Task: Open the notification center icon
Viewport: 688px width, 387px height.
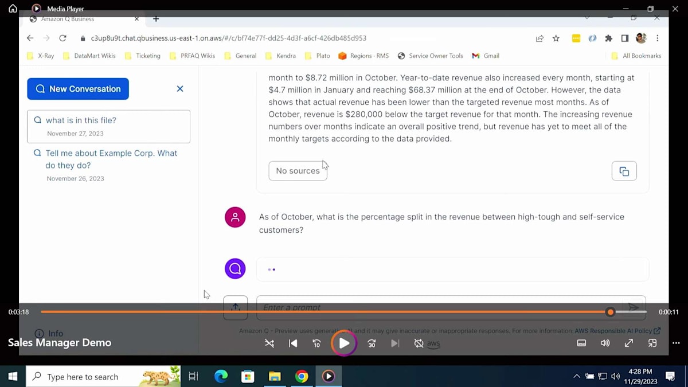Action: click(670, 377)
